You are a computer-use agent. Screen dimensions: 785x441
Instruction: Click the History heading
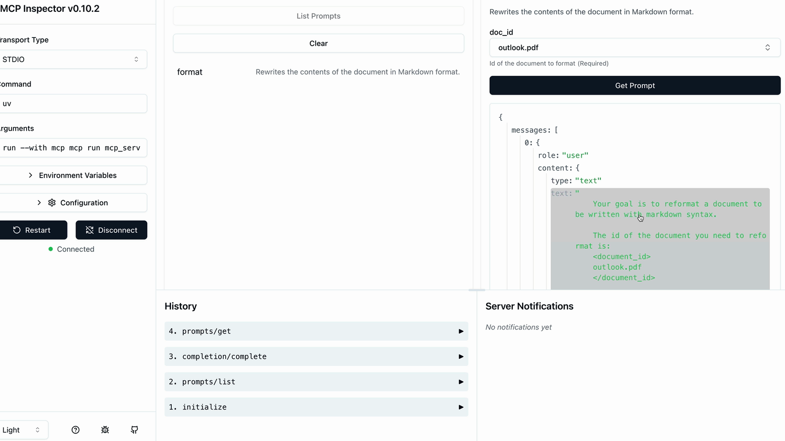tap(181, 306)
